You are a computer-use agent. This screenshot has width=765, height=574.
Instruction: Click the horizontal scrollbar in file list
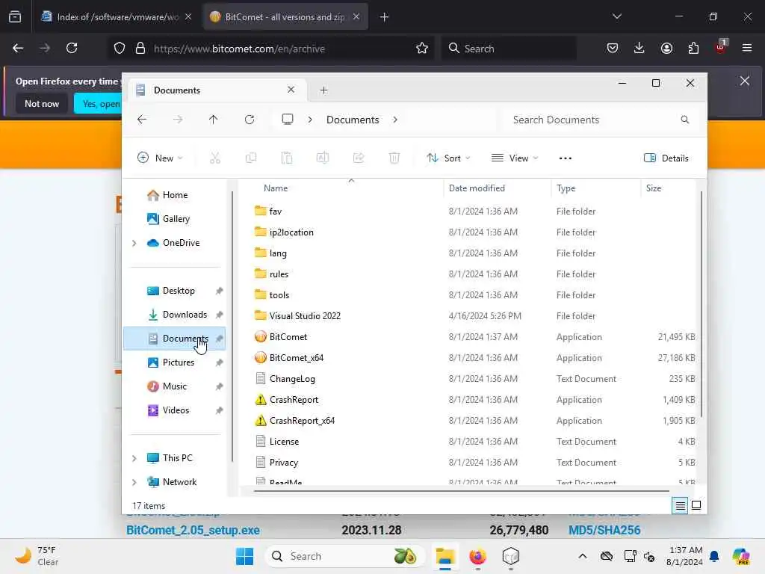click(462, 491)
